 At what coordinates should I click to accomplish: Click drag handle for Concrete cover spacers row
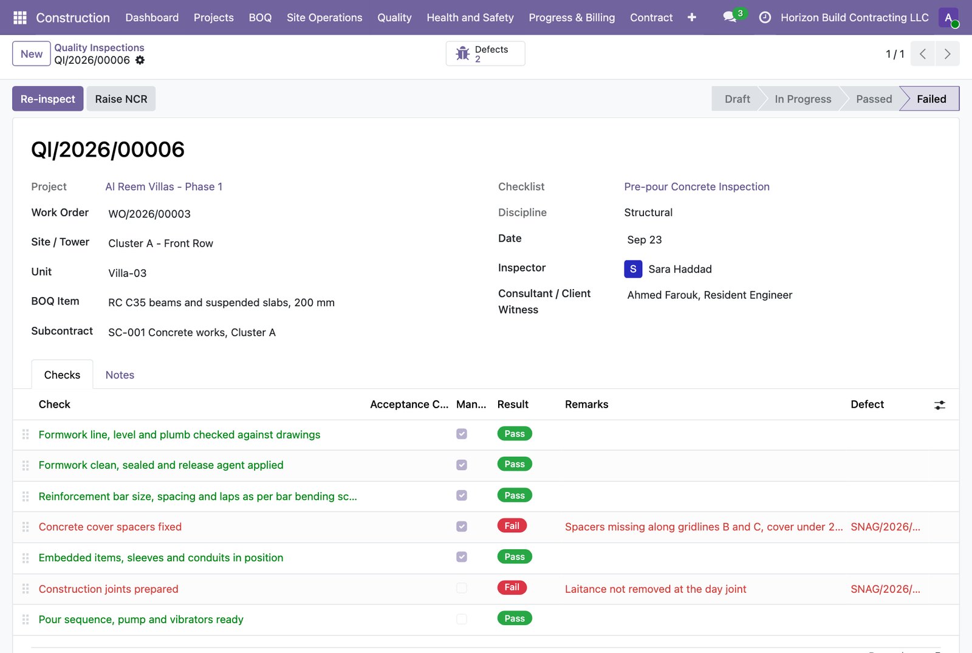[x=26, y=527]
